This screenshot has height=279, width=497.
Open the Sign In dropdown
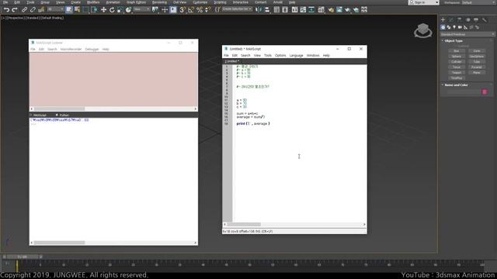click(423, 2)
